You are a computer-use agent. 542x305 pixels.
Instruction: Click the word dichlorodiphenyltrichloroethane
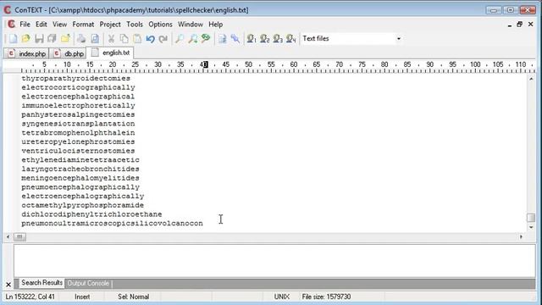91,214
